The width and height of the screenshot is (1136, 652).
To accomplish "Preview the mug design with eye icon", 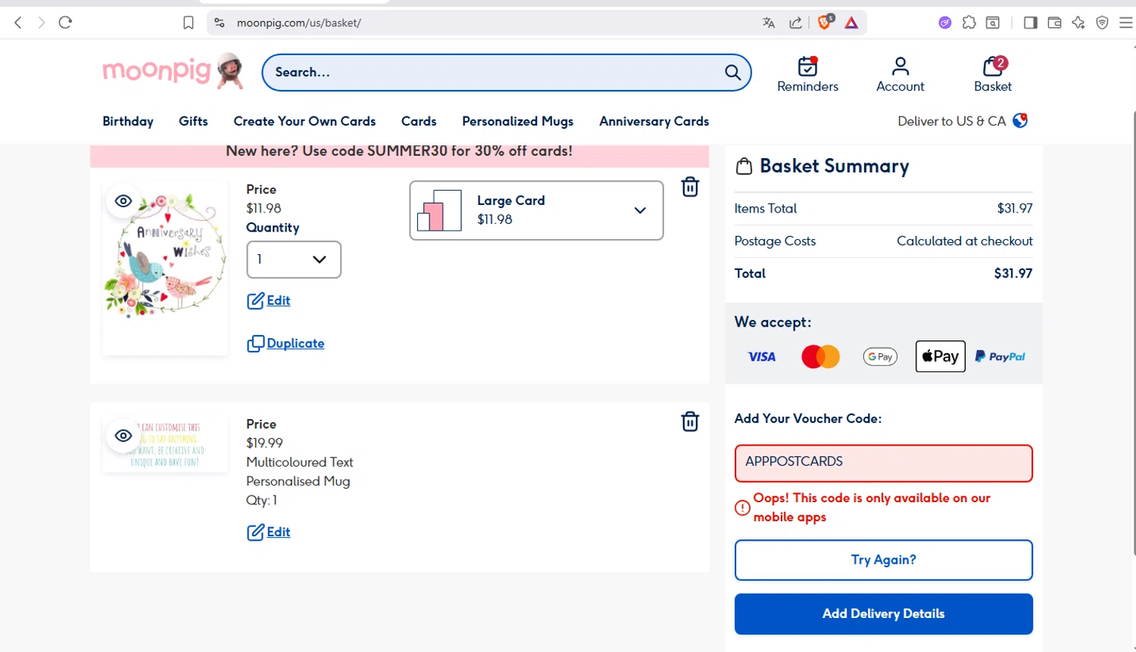I will (123, 436).
